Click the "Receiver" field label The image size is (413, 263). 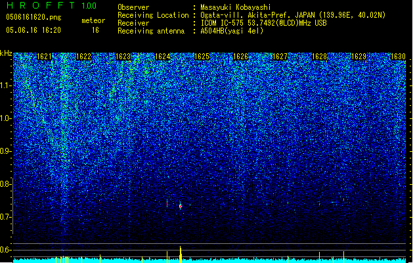tap(133, 23)
